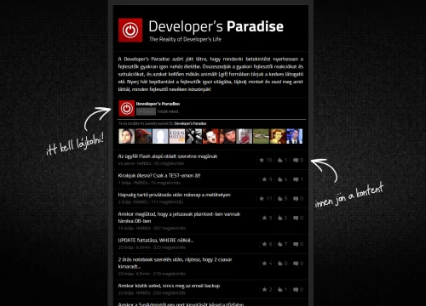Click first fan avatar of man's face
426x306 pixels.
click(126, 136)
